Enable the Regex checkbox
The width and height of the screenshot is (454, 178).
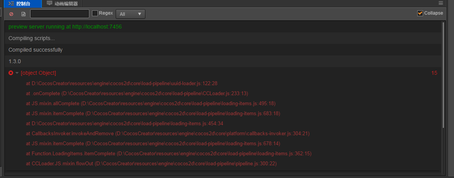tap(95, 13)
